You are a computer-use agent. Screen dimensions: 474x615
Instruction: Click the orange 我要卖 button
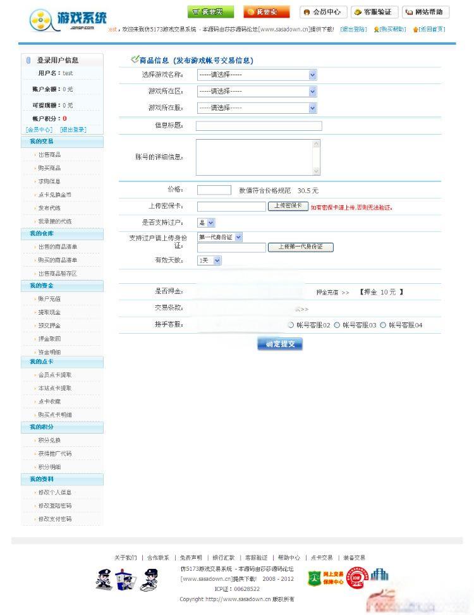point(266,12)
